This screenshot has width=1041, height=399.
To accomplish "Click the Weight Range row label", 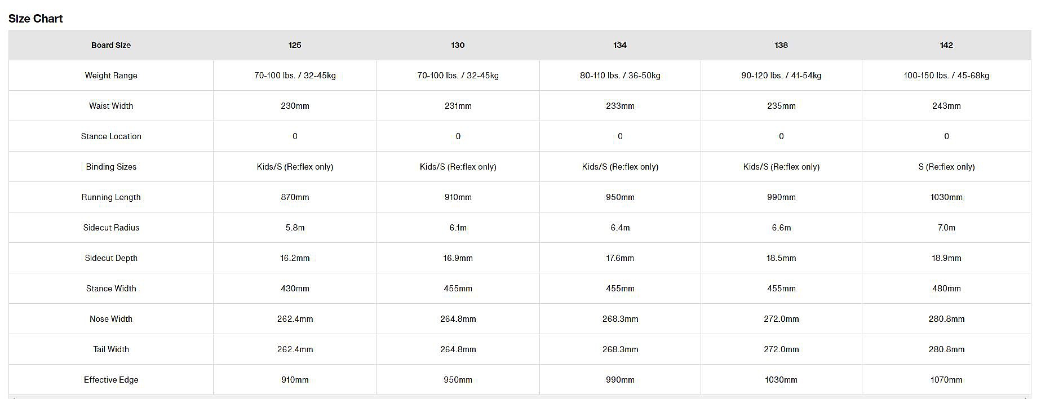I will pyautogui.click(x=111, y=76).
